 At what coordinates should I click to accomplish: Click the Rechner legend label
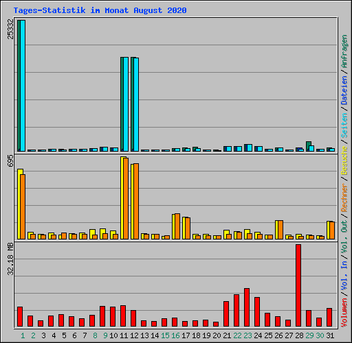coord(344,198)
